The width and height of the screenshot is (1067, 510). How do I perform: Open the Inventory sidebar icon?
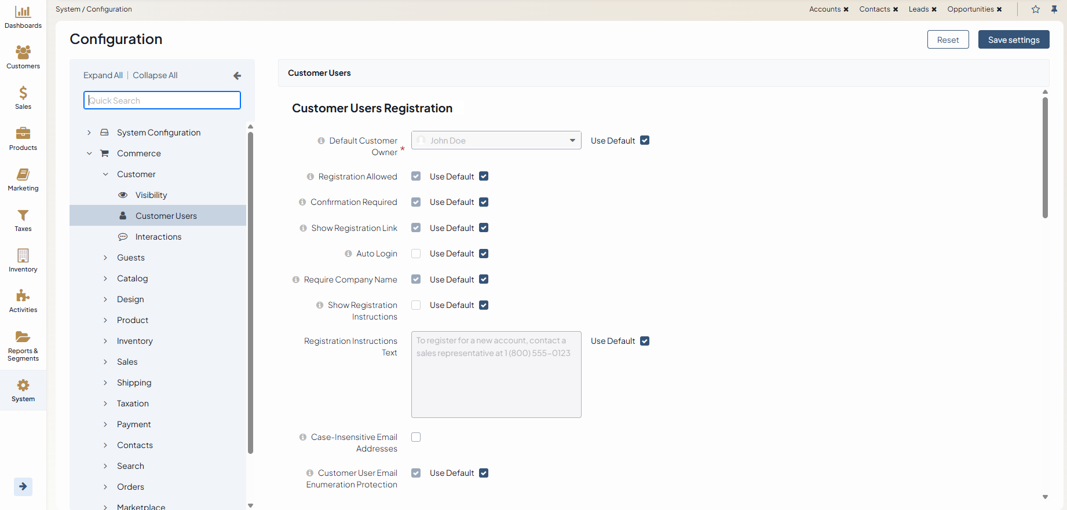[x=23, y=256]
